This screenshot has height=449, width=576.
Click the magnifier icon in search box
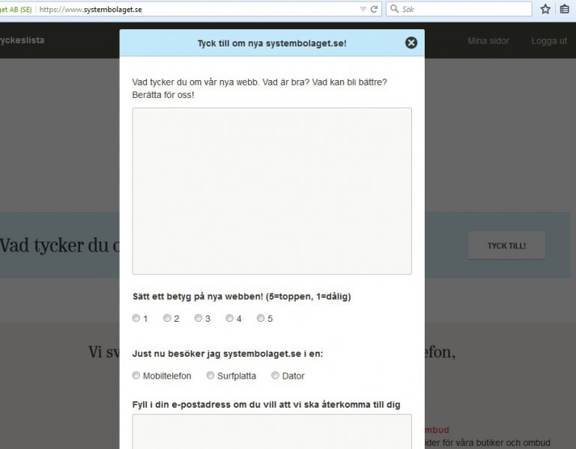394,9
